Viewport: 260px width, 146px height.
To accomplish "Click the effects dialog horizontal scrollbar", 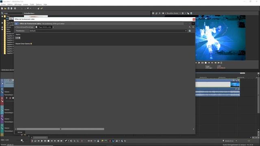I will pos(61,129).
